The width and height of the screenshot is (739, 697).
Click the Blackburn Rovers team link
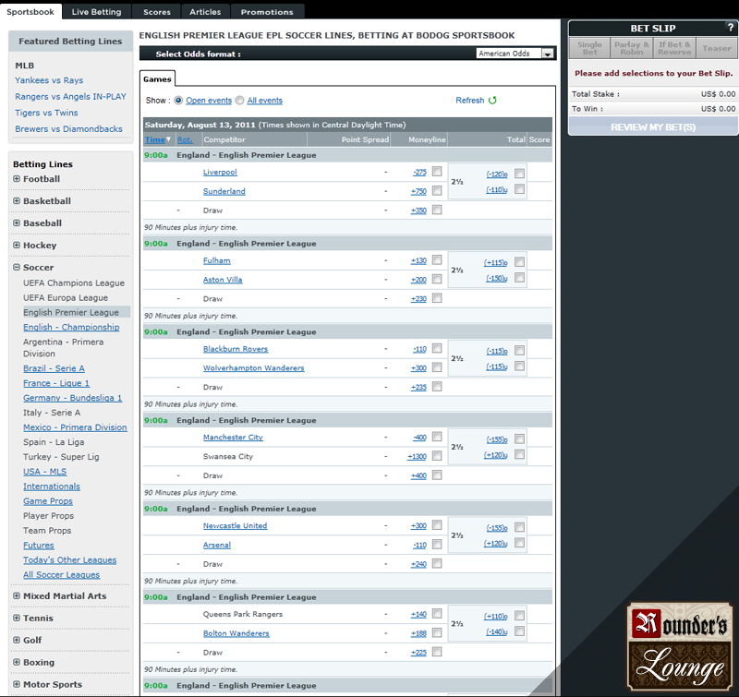click(x=236, y=349)
